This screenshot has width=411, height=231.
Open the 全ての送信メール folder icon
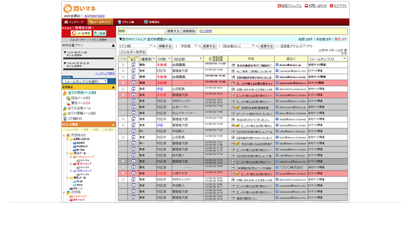coord(65,108)
